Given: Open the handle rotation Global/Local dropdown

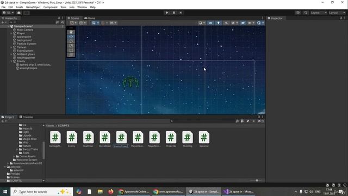Looking at the screenshot, I should (x=83, y=23).
